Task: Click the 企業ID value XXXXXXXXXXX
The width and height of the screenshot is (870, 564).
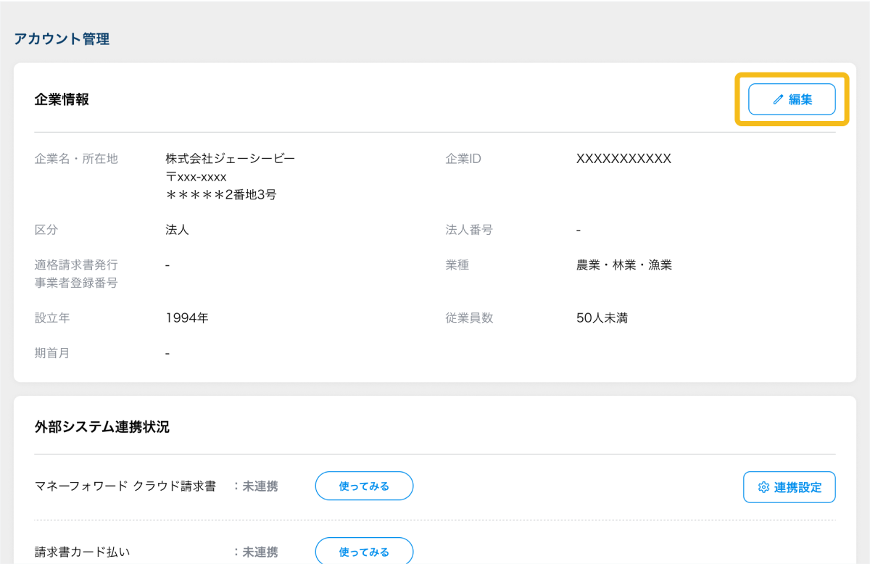Action: click(x=623, y=159)
